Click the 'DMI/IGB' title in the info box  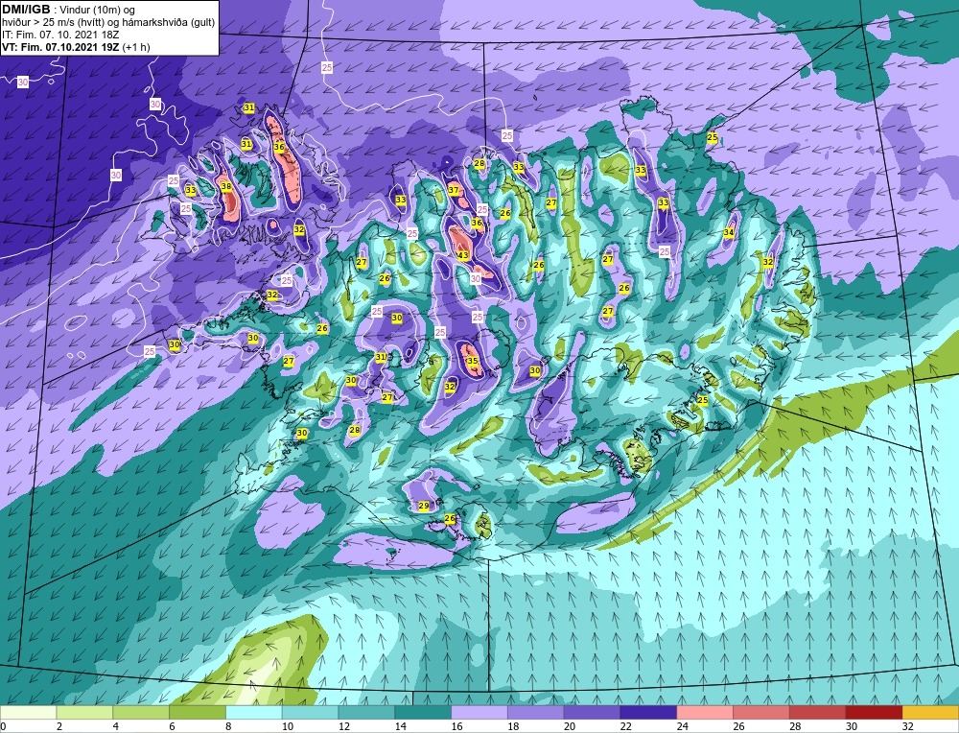click(x=26, y=10)
